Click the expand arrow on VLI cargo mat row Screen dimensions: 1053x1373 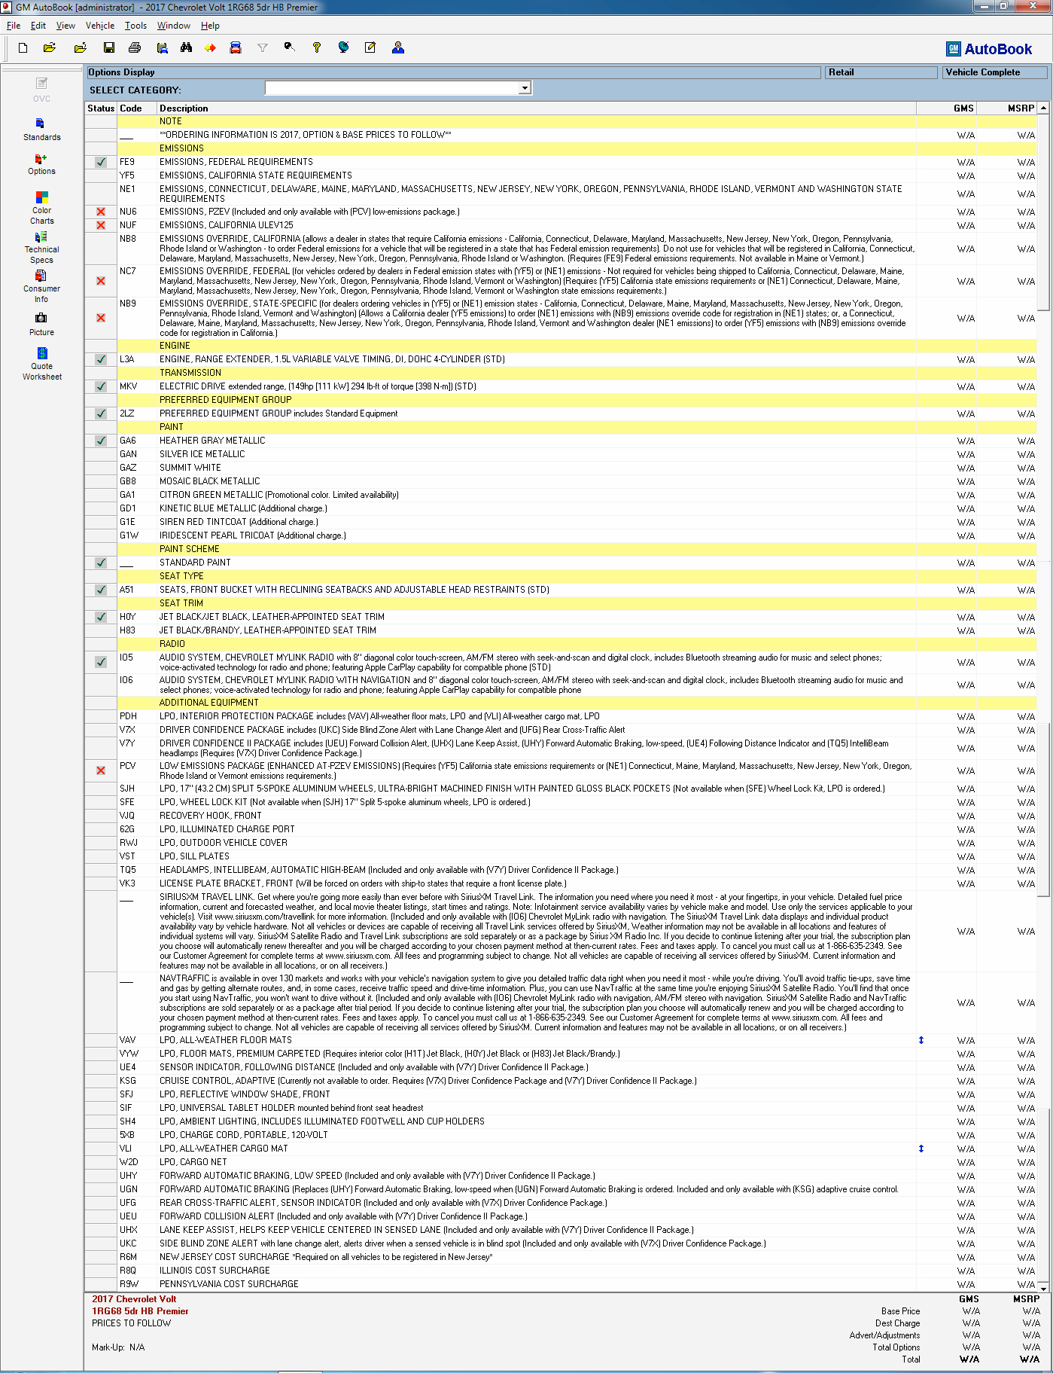point(921,1149)
